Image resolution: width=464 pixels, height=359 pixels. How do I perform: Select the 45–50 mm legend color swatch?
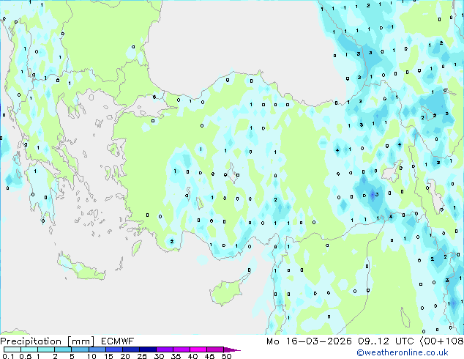pos(215,349)
